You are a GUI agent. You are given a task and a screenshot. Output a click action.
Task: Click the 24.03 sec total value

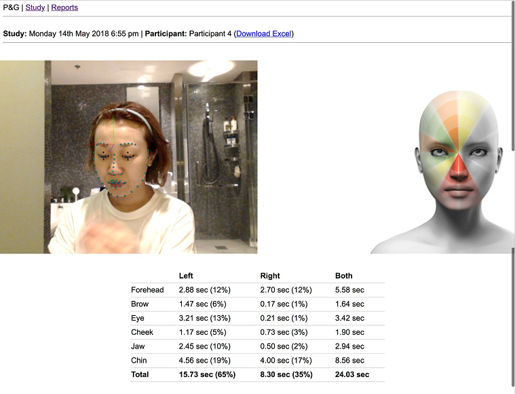tap(352, 374)
